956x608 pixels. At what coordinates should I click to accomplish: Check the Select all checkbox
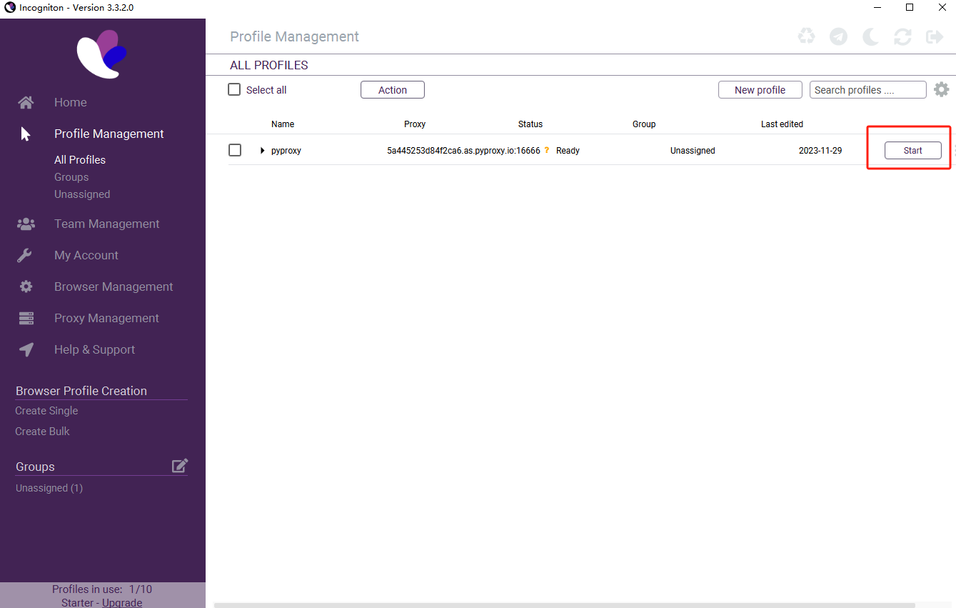point(234,89)
